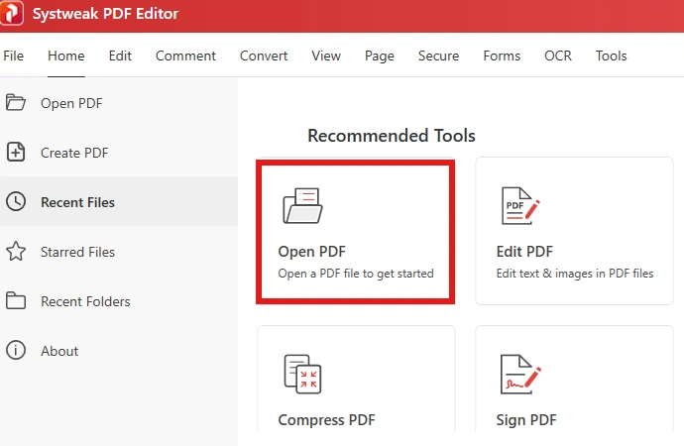Open the Tools tab
This screenshot has width=684, height=446.
click(612, 56)
